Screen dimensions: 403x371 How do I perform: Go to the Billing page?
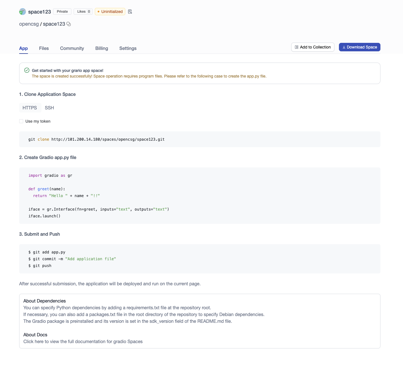click(101, 48)
